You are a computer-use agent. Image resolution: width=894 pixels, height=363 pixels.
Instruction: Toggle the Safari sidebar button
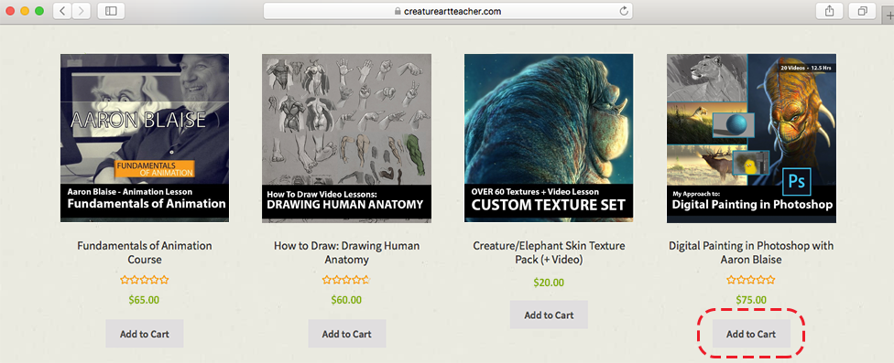click(111, 11)
